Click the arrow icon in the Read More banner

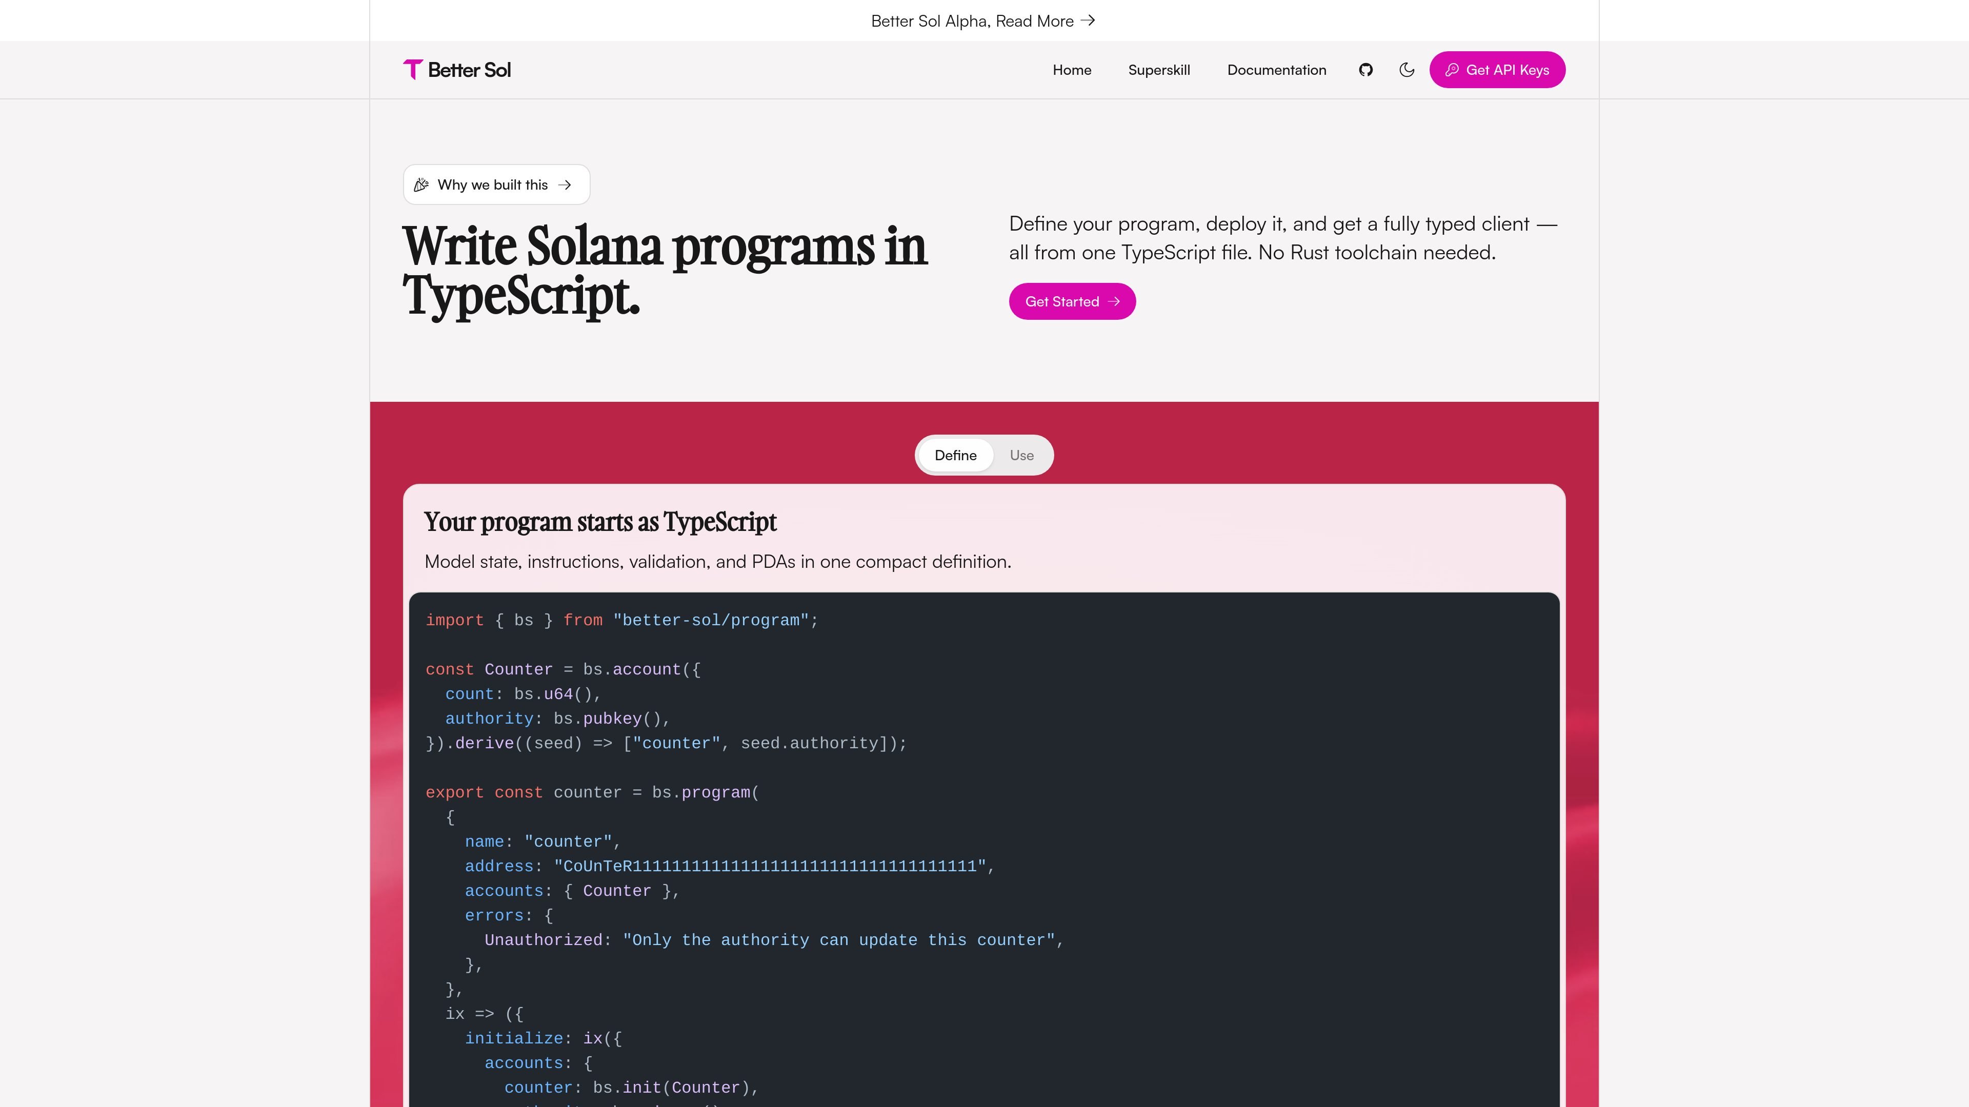coord(1088,20)
